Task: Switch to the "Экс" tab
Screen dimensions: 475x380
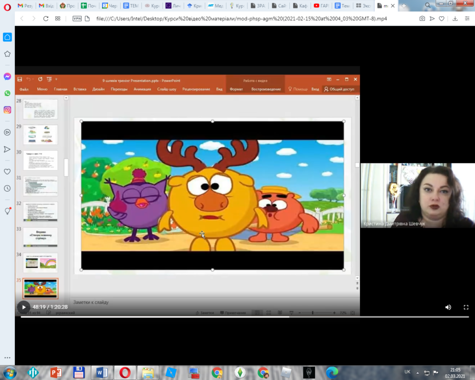Action: click(363, 6)
